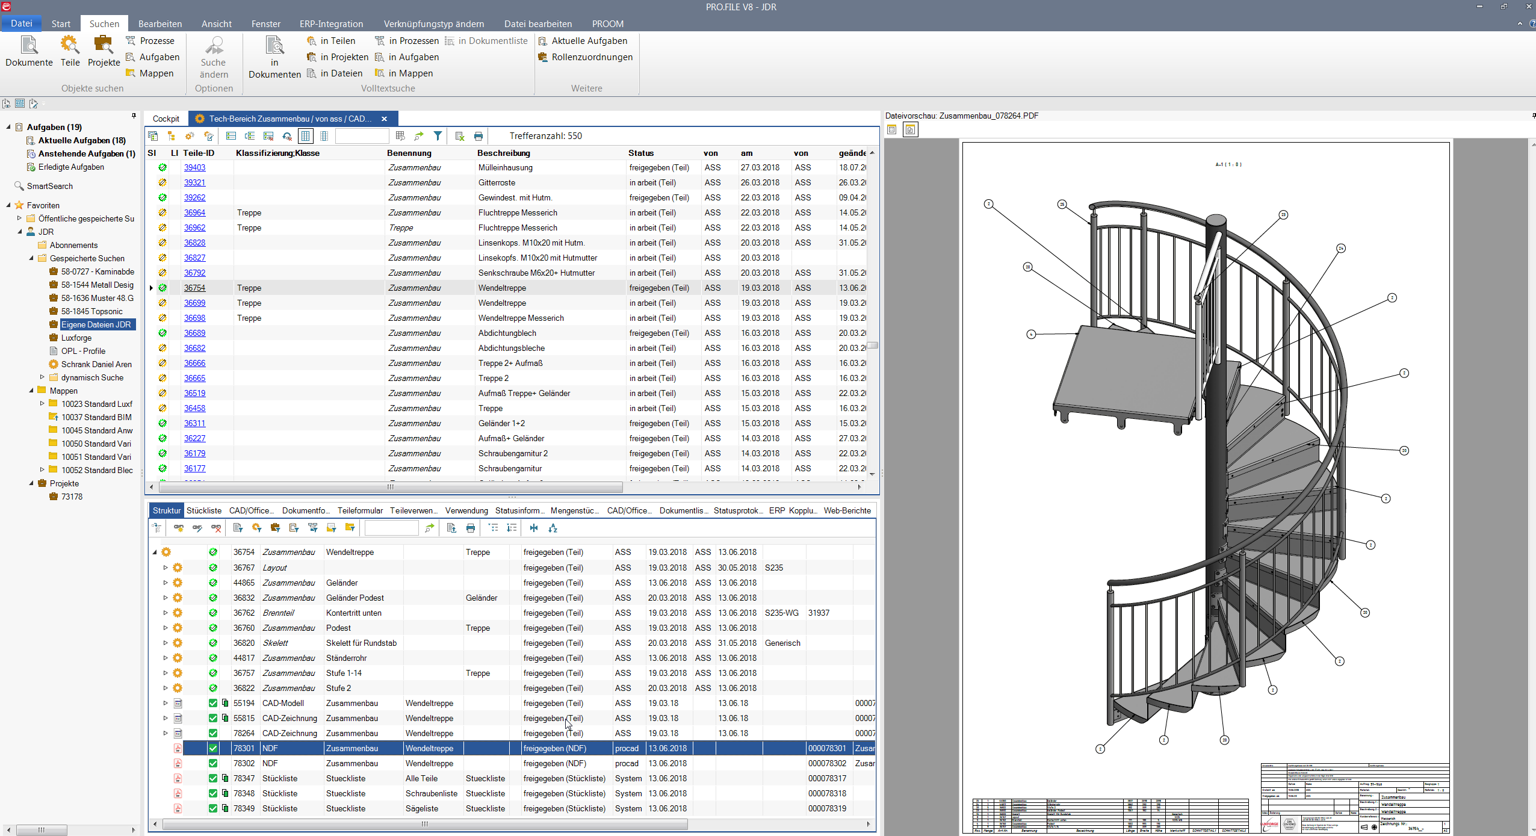The height and width of the screenshot is (836, 1536).
Task: Filter structure by projects briefcase icon
Action: click(276, 528)
